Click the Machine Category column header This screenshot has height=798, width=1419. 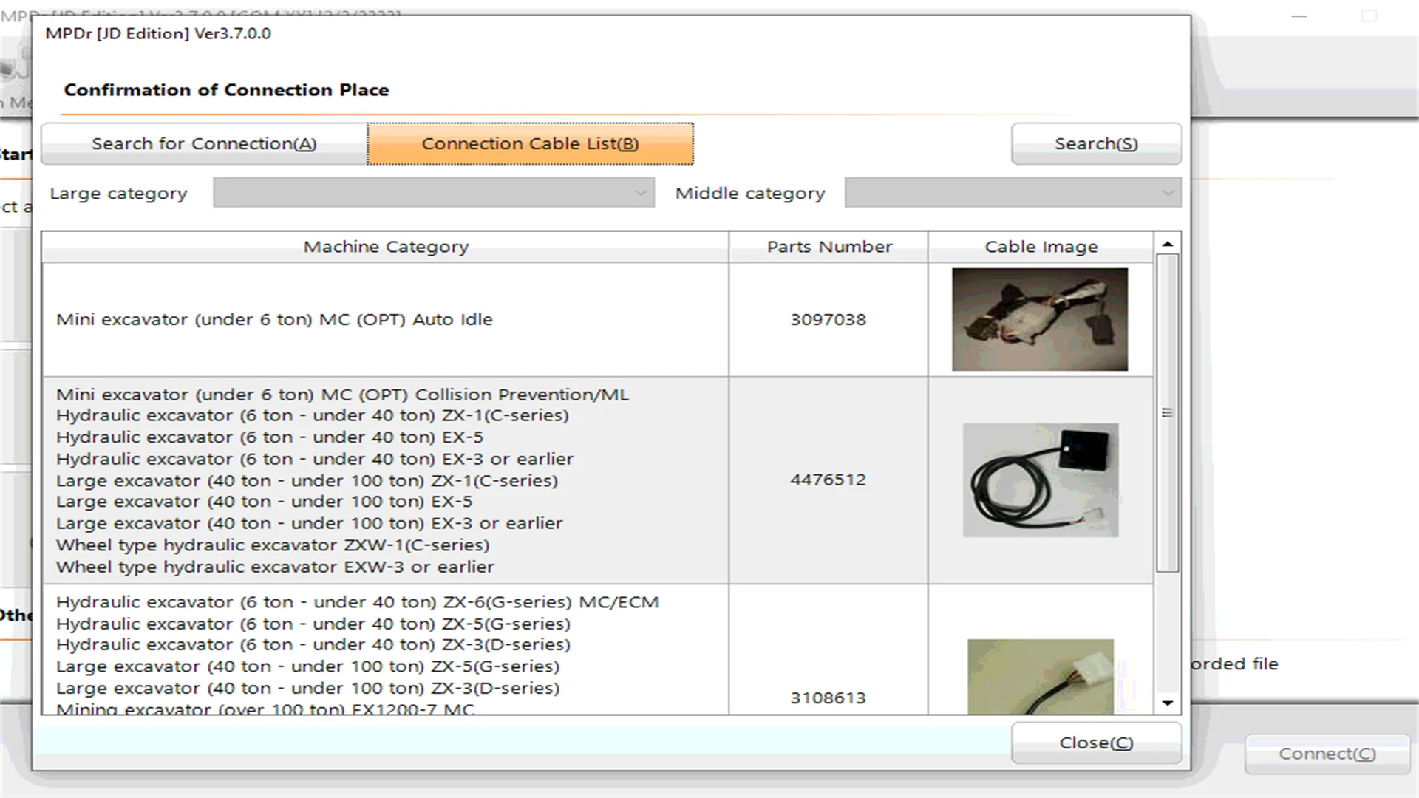pos(386,247)
